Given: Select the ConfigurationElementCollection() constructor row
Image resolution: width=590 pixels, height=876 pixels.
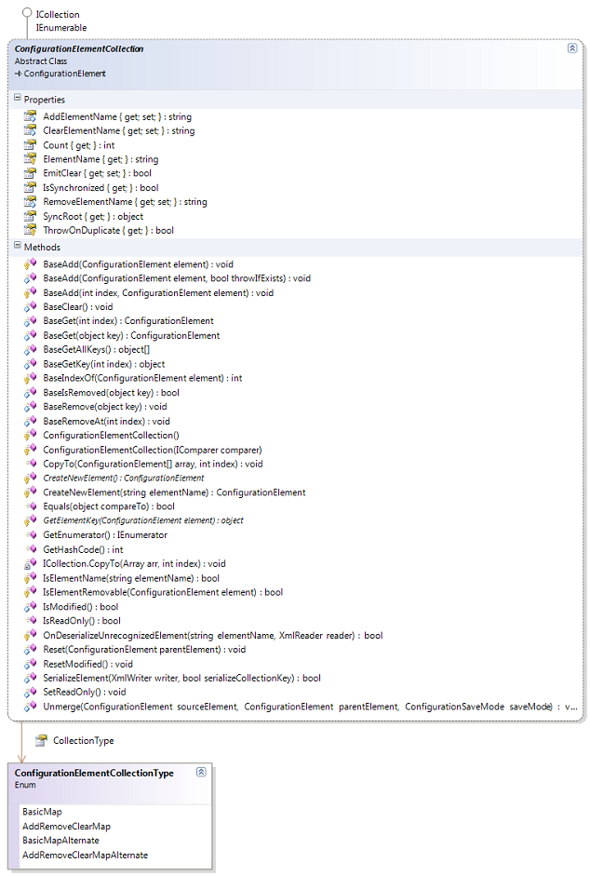Looking at the screenshot, I should (111, 435).
